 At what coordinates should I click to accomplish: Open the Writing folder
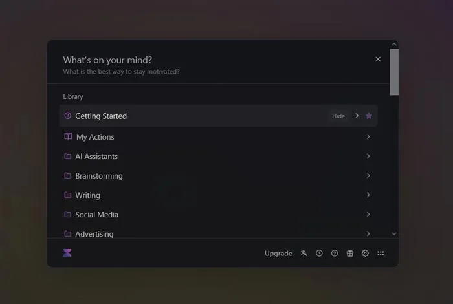click(x=87, y=195)
